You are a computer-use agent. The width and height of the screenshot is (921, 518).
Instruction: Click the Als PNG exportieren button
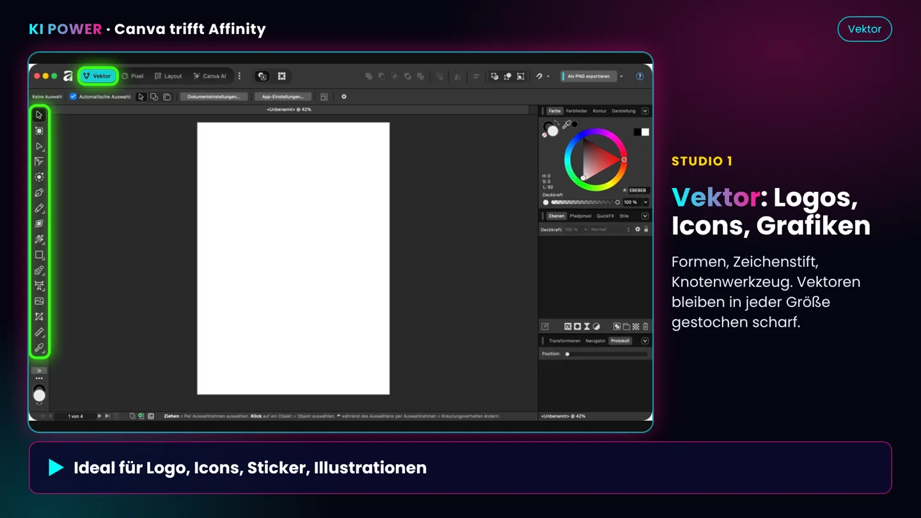pos(588,76)
